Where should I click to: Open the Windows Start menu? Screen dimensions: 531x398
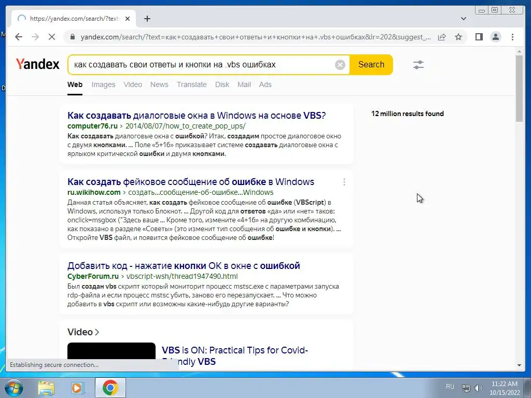pos(14,388)
